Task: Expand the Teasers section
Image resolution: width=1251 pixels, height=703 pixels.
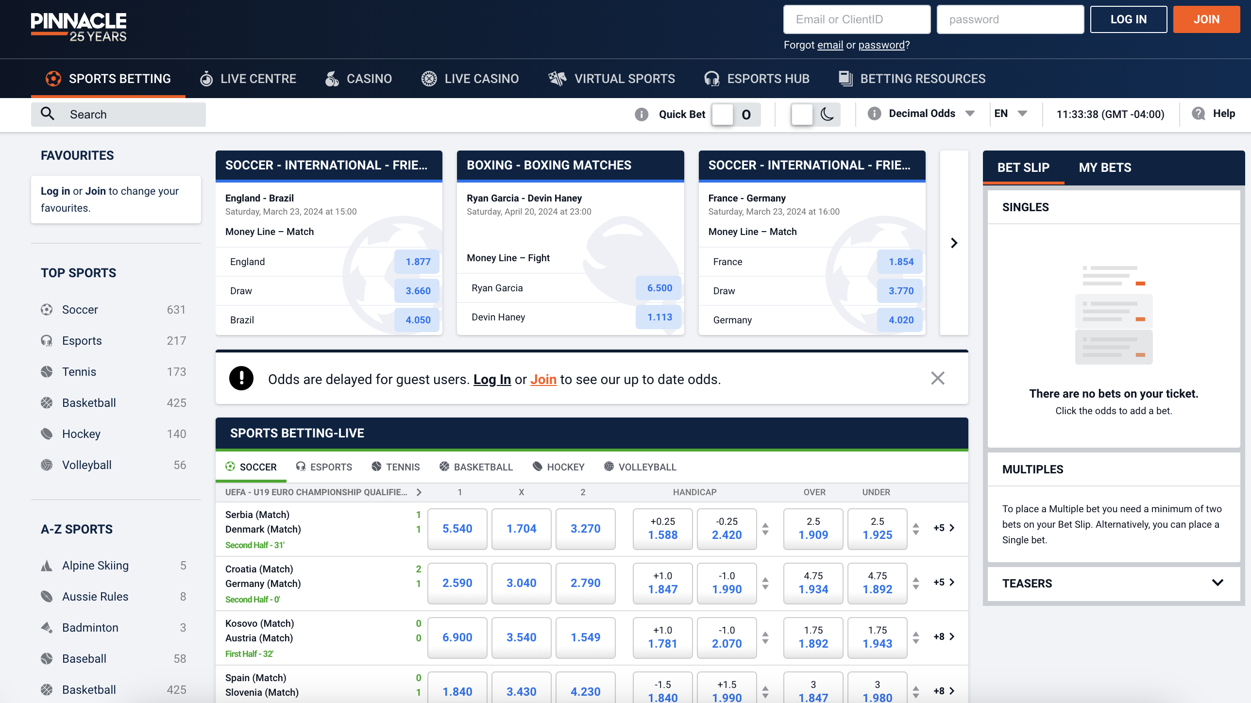Action: click(1217, 583)
